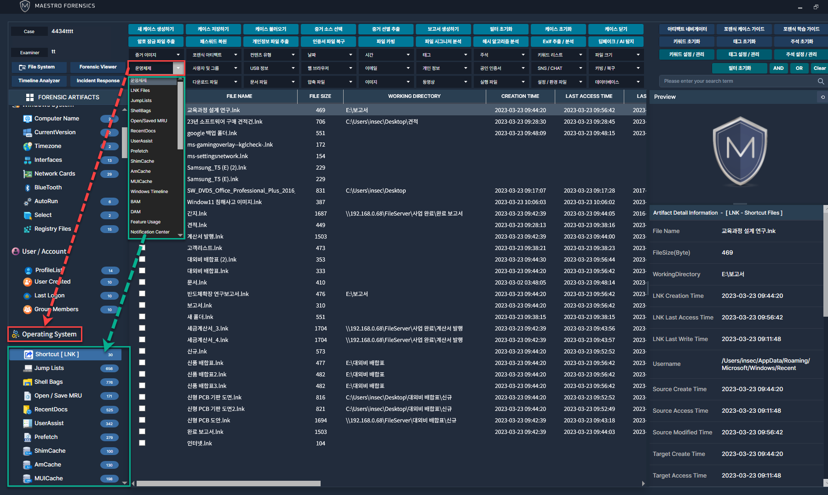Screen dimensions: 828x495
Task: Select checkbox for 인터넷.lnk file
Action: [142, 443]
